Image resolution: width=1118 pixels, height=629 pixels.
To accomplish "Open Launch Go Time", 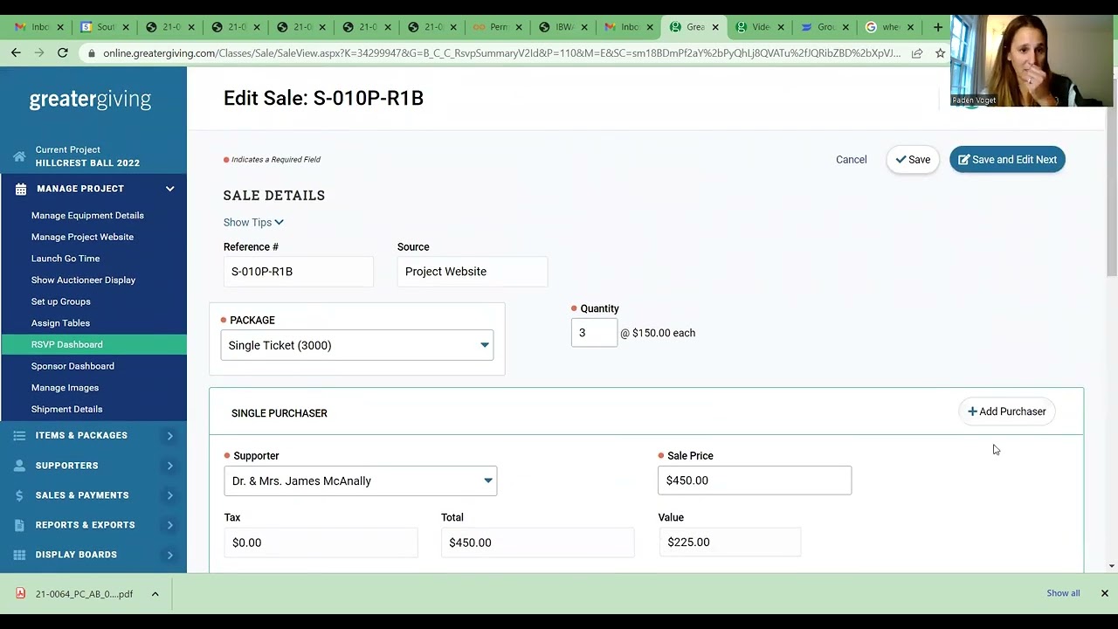I will pyautogui.click(x=66, y=259).
